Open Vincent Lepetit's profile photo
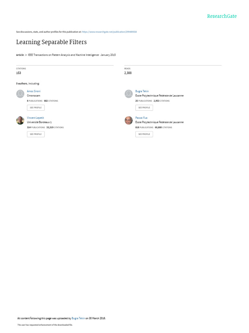Screen dimensions: 249x333 20,120
